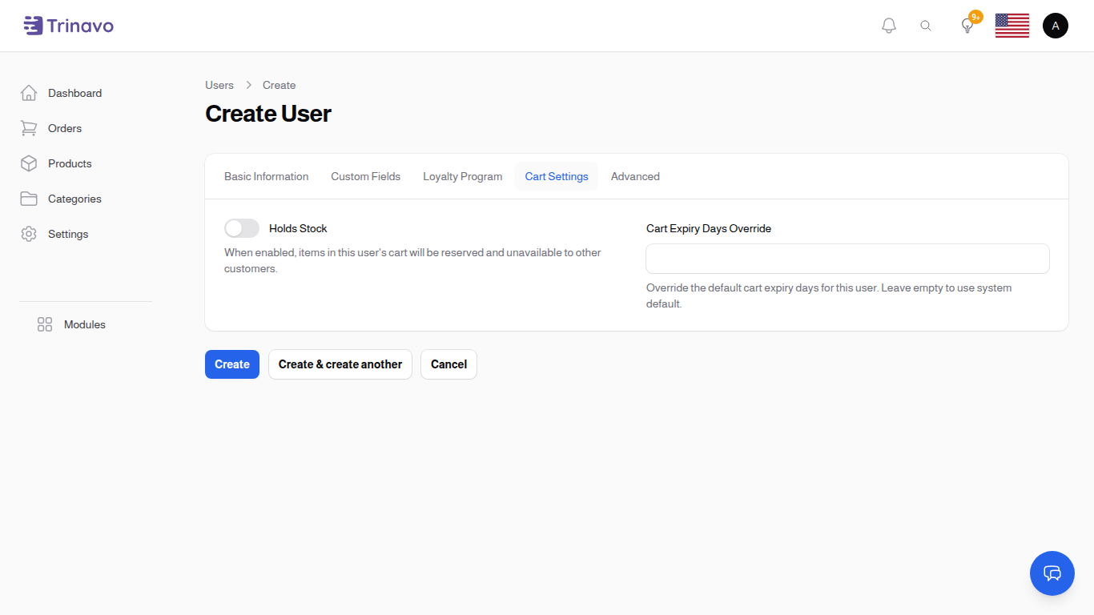Image resolution: width=1094 pixels, height=615 pixels.
Task: Click the Orders cart icon
Action: 29,128
